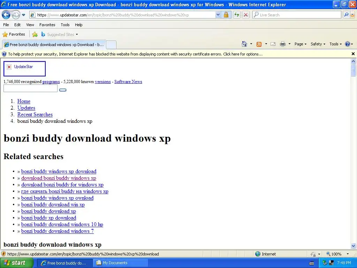Follow the Updates breadcrumb link
Viewport: 357px width, 268px height.
click(26, 108)
